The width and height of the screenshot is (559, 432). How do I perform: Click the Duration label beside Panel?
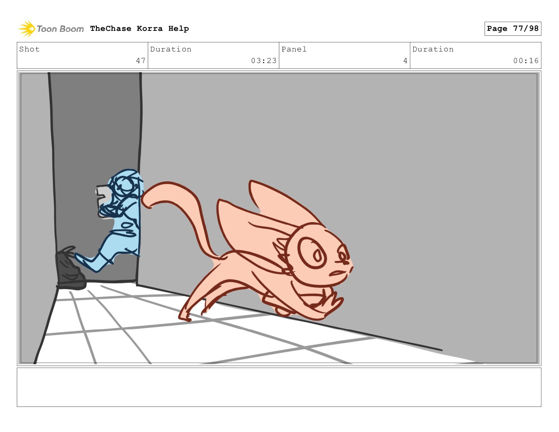coord(433,49)
